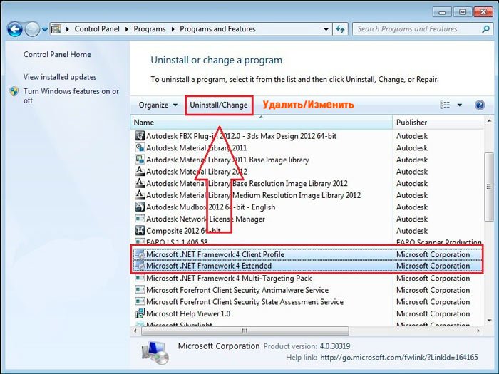Refresh the Programs and Features view
Image resolution: width=499 pixels, height=374 pixels.
340,29
